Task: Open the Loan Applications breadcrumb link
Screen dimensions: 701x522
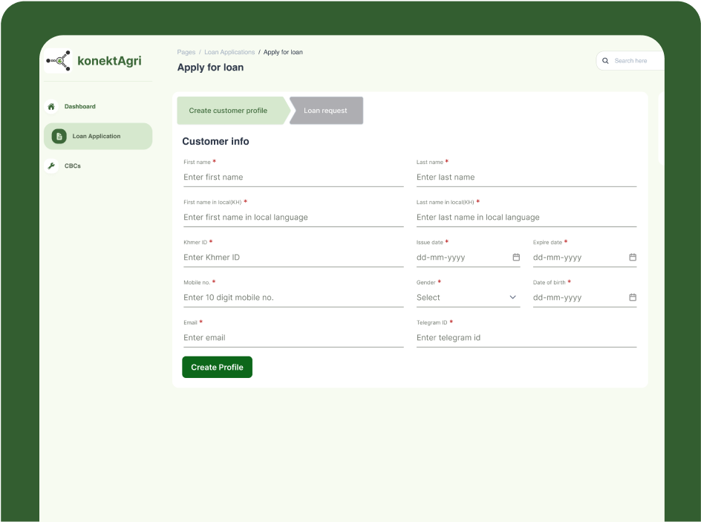Action: click(229, 52)
